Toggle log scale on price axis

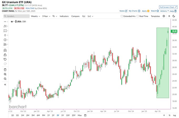(x=174, y=115)
